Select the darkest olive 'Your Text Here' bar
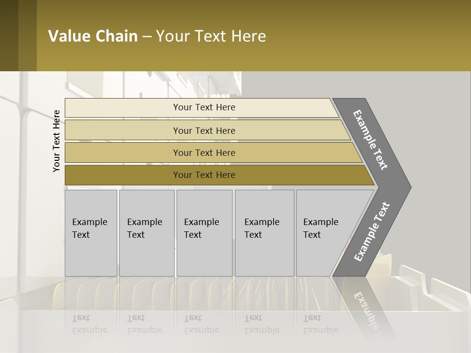Image resolution: width=471 pixels, height=353 pixels. pyautogui.click(x=204, y=175)
